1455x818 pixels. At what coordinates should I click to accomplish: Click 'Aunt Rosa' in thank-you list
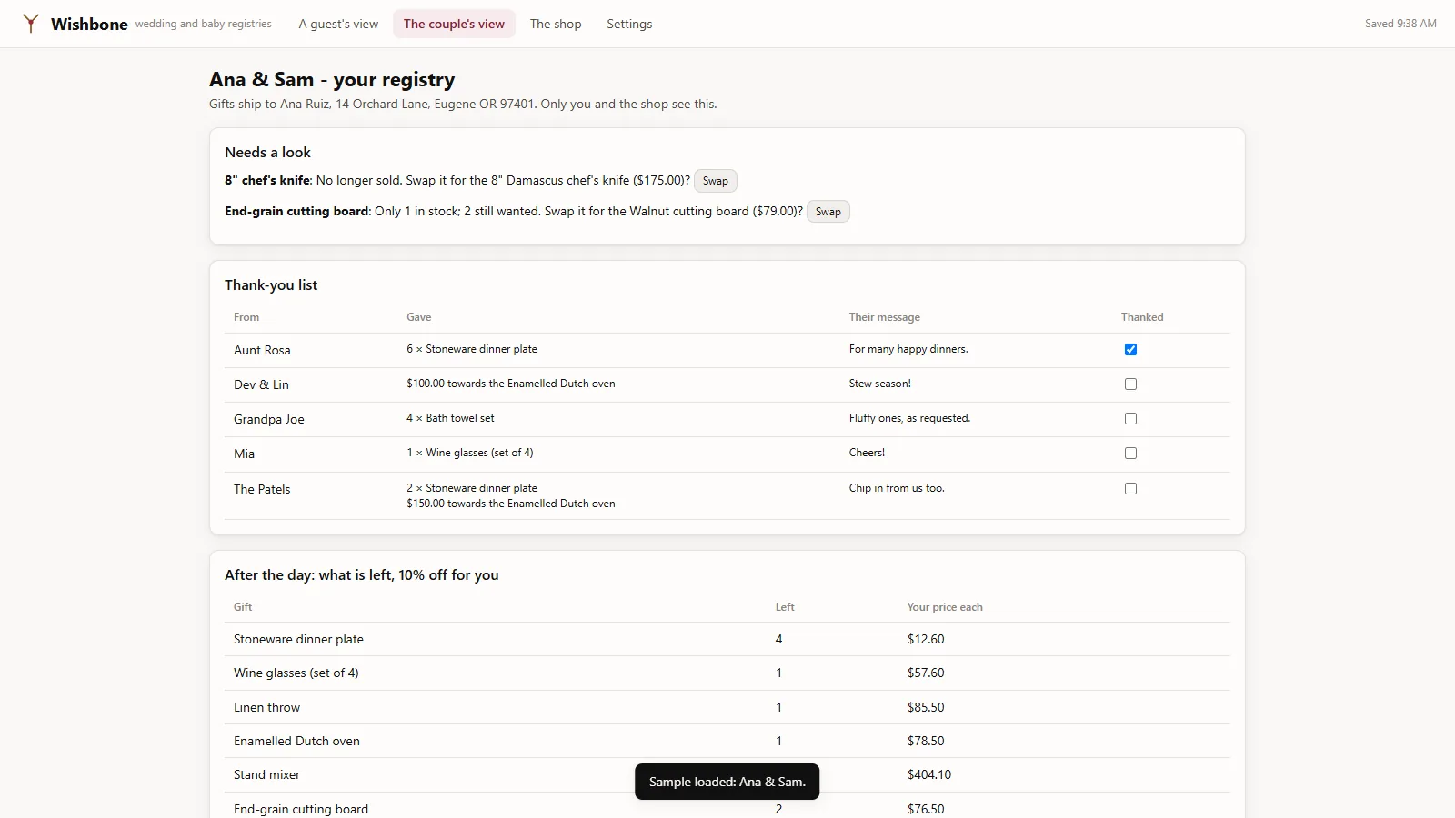pos(262,350)
